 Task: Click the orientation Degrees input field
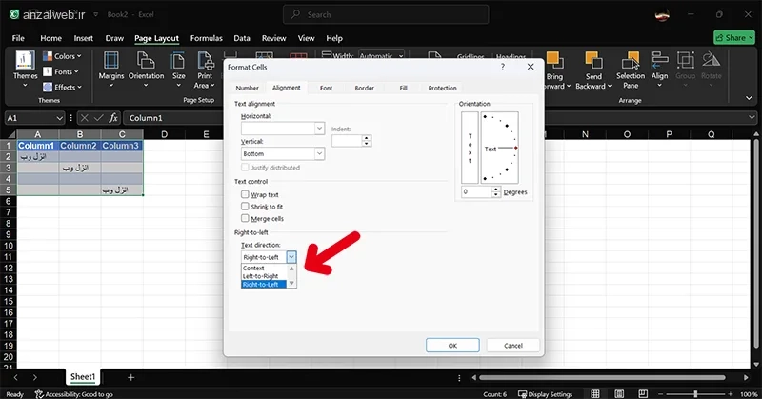(475, 192)
